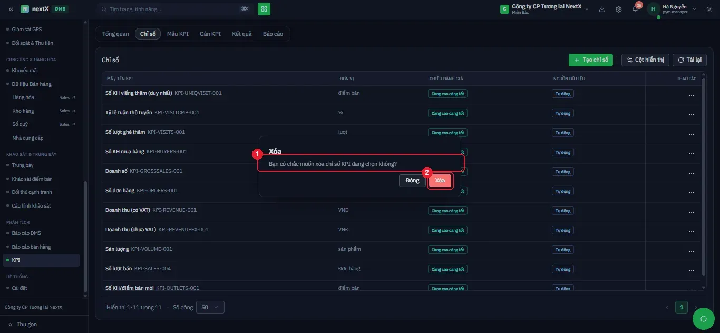Image resolution: width=720 pixels, height=333 pixels.
Task: Click the external link icon beside Hàng hóa
Action: (74, 97)
